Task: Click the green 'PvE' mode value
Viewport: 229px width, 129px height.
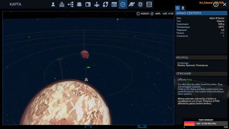Action: [222, 33]
